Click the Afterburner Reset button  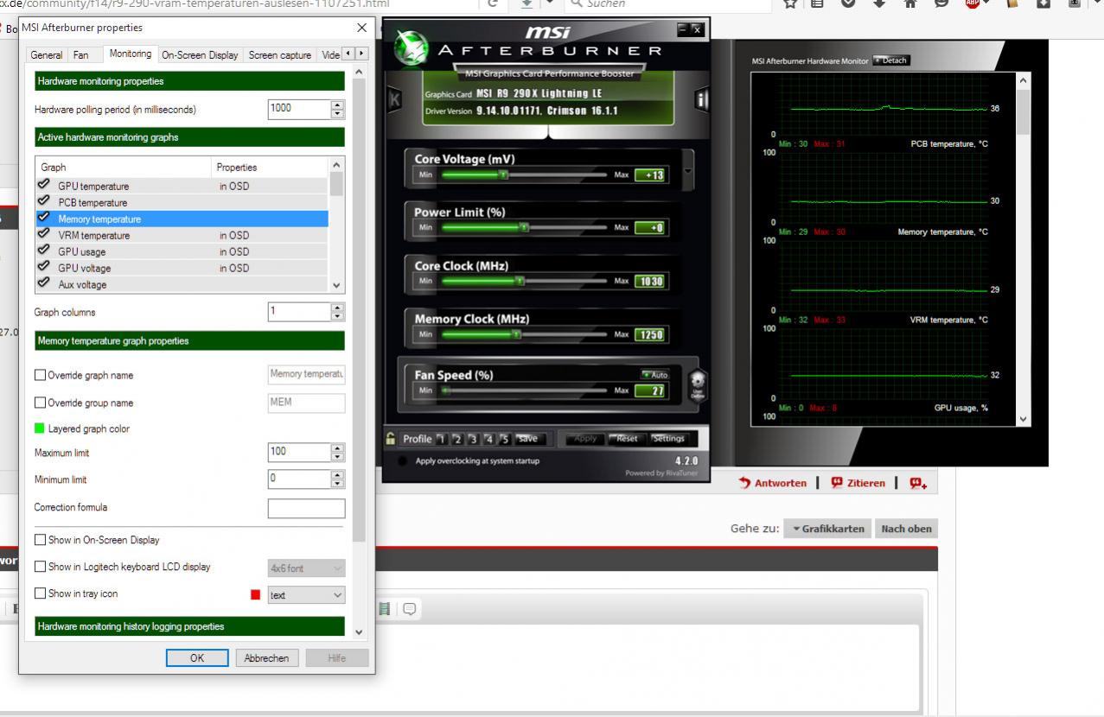click(627, 438)
